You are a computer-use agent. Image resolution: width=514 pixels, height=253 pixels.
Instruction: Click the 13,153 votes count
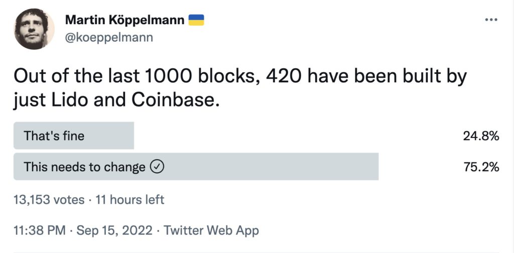click(x=49, y=200)
